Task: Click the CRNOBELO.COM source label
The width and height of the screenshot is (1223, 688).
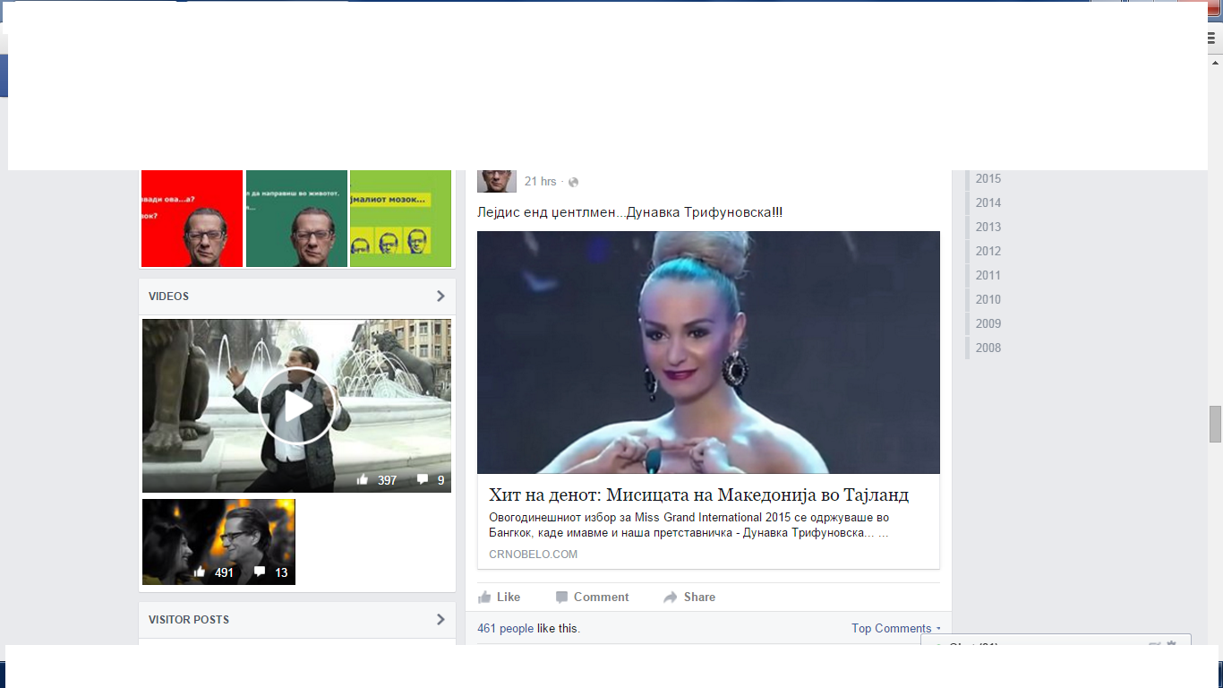Action: coord(534,555)
